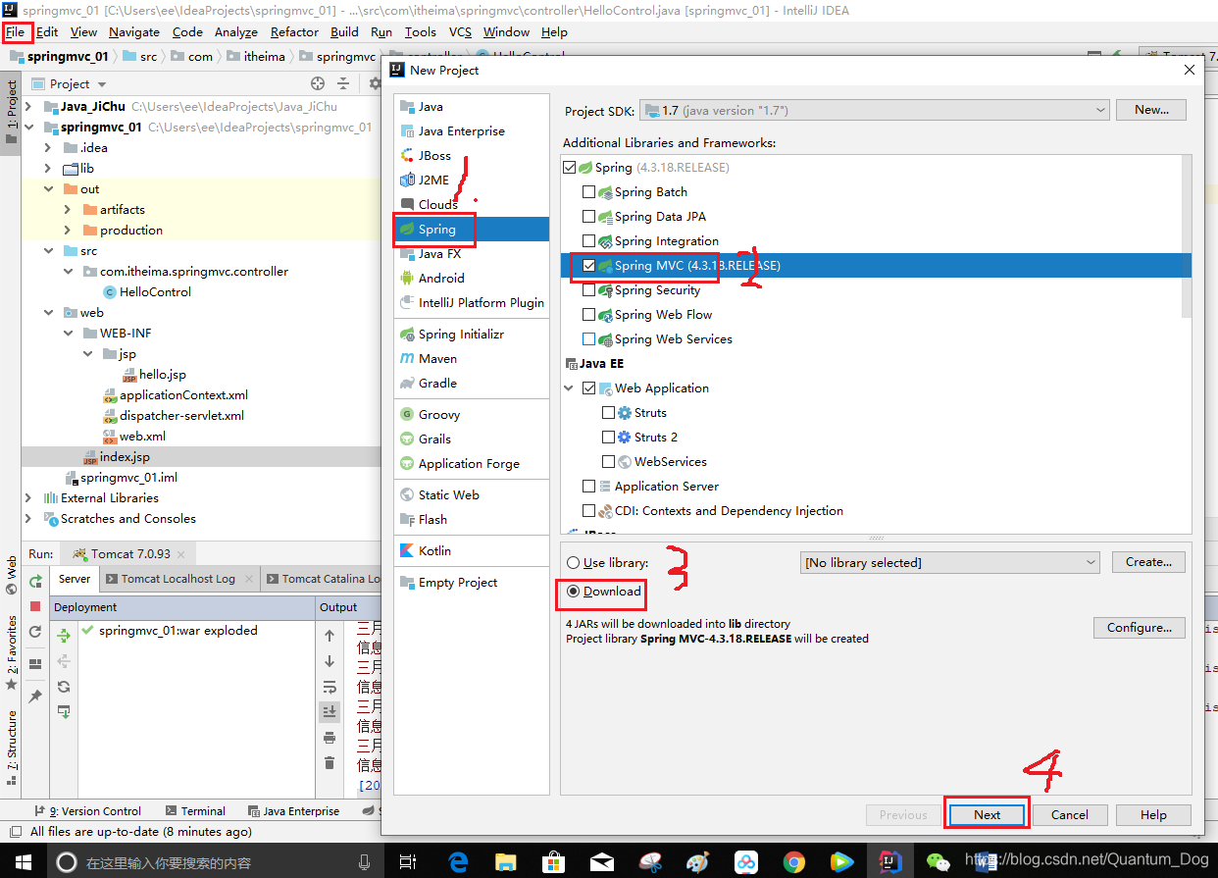Click the Next button
The image size is (1218, 878).
tap(987, 814)
